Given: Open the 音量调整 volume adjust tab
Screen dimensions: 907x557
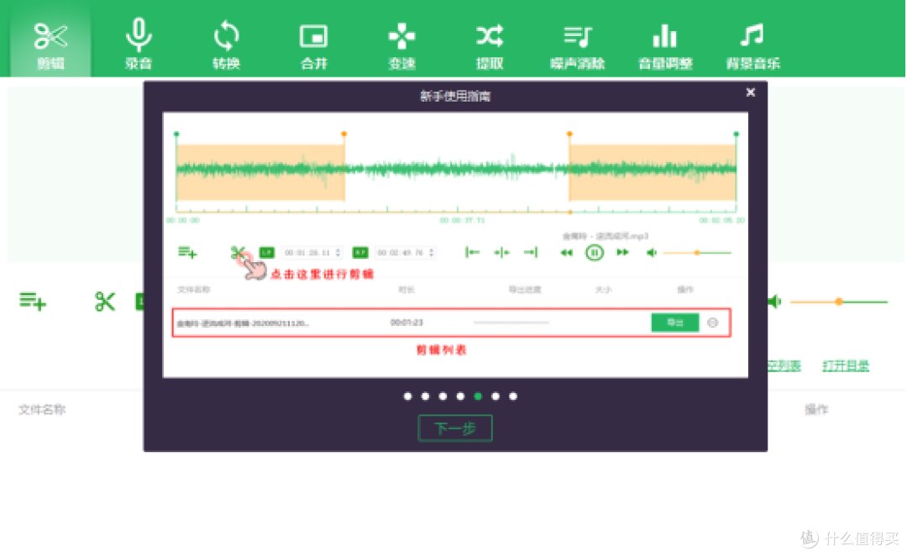Looking at the screenshot, I should click(x=665, y=45).
